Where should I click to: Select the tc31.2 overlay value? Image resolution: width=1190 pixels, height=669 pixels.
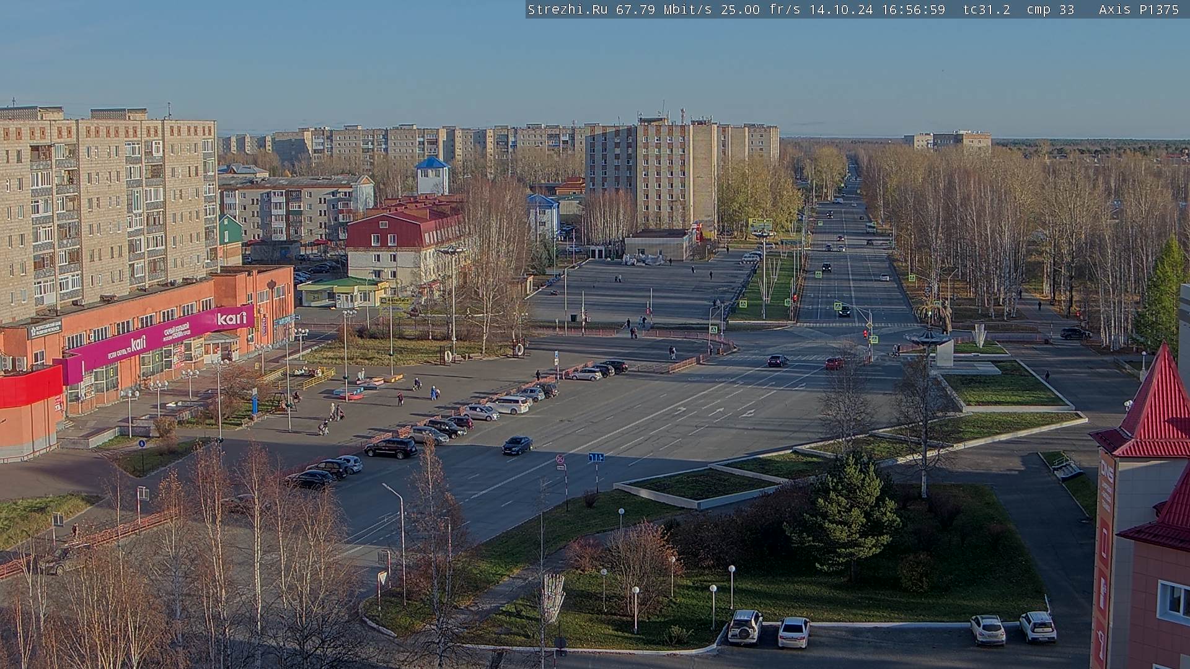986,9
